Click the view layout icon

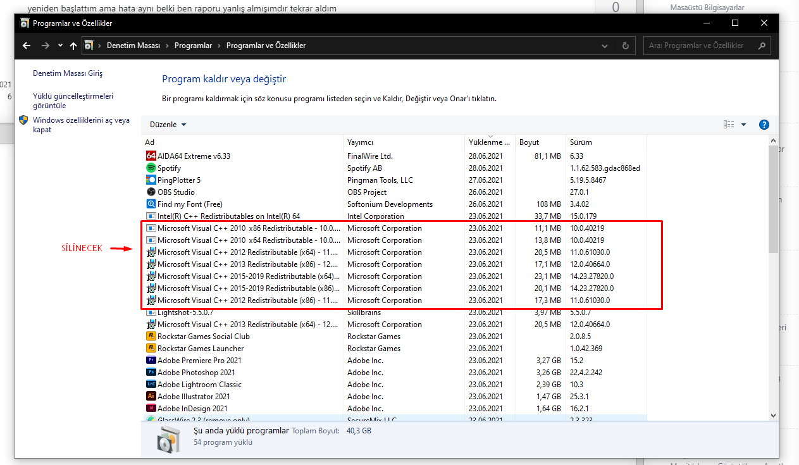point(729,125)
